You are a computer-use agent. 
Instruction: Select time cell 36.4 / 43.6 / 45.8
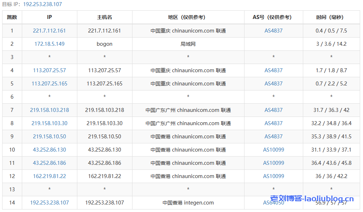click(331, 163)
